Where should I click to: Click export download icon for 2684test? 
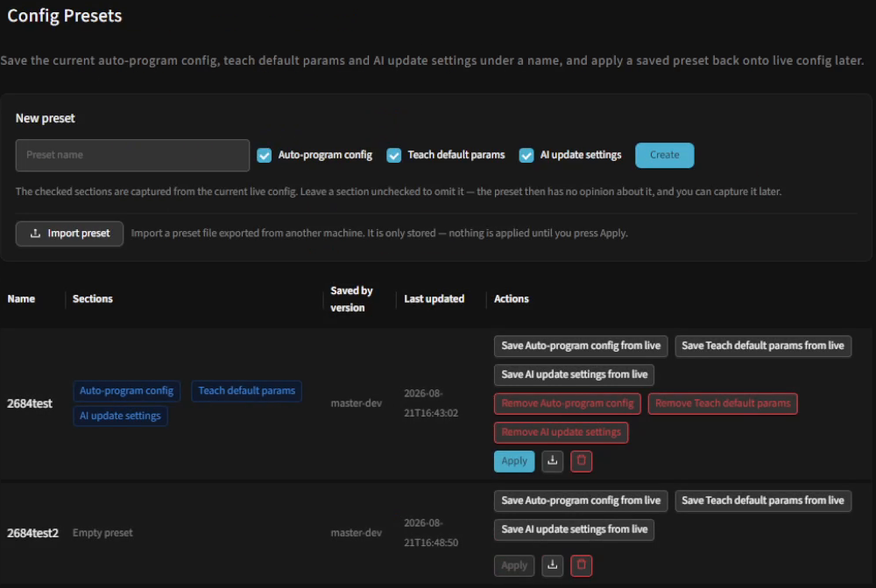[552, 461]
